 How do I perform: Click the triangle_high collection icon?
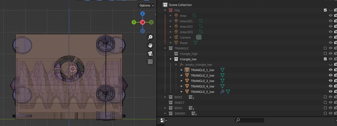[176, 53]
